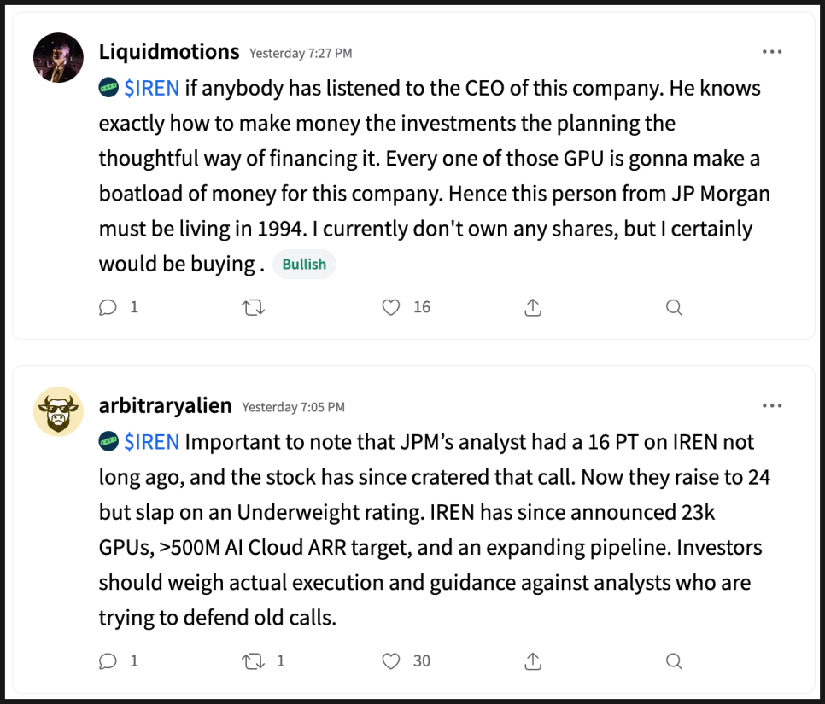Click the Bullish sentiment tag

pyautogui.click(x=304, y=264)
